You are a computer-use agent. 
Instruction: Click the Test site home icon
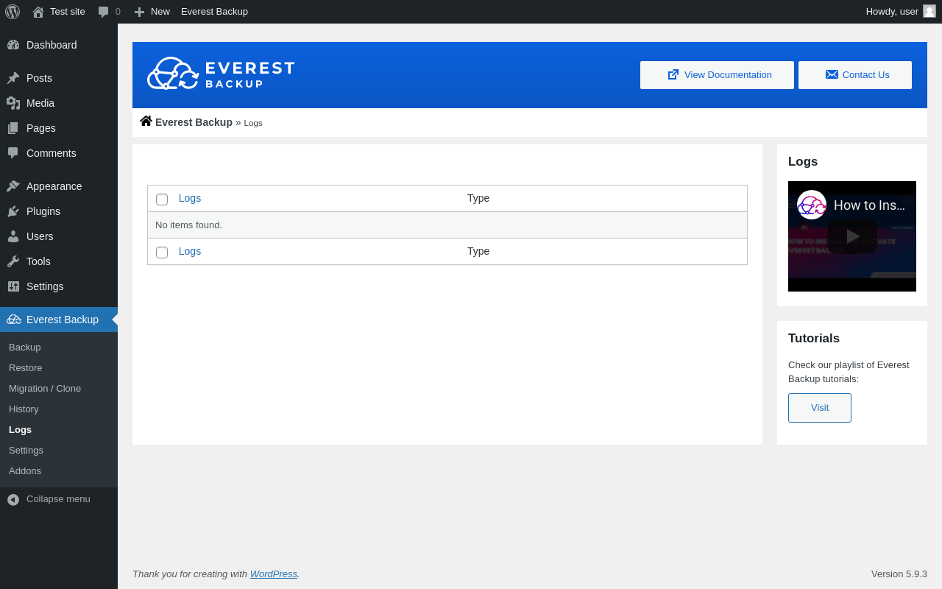pyautogui.click(x=38, y=12)
